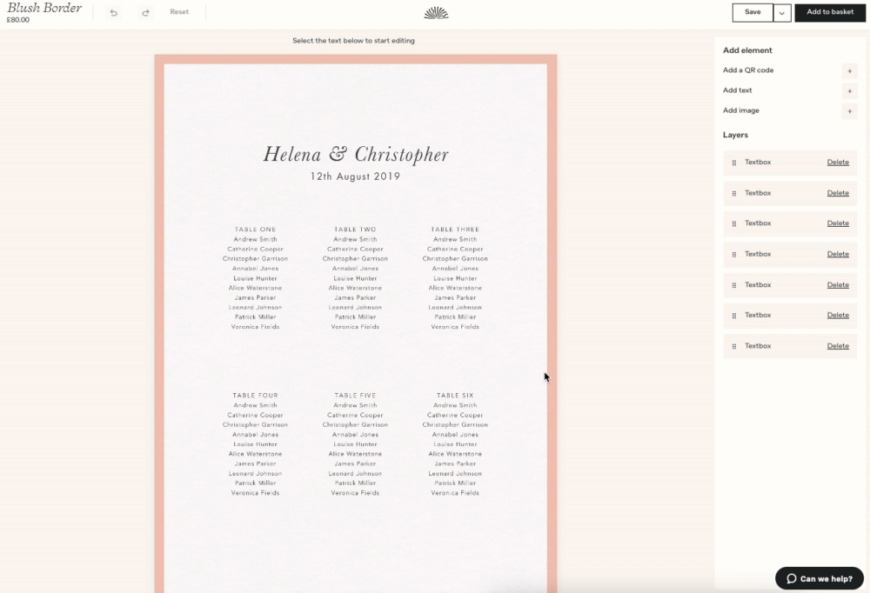Delete the seventh Textbox layer
The height and width of the screenshot is (593, 870).
coord(837,346)
